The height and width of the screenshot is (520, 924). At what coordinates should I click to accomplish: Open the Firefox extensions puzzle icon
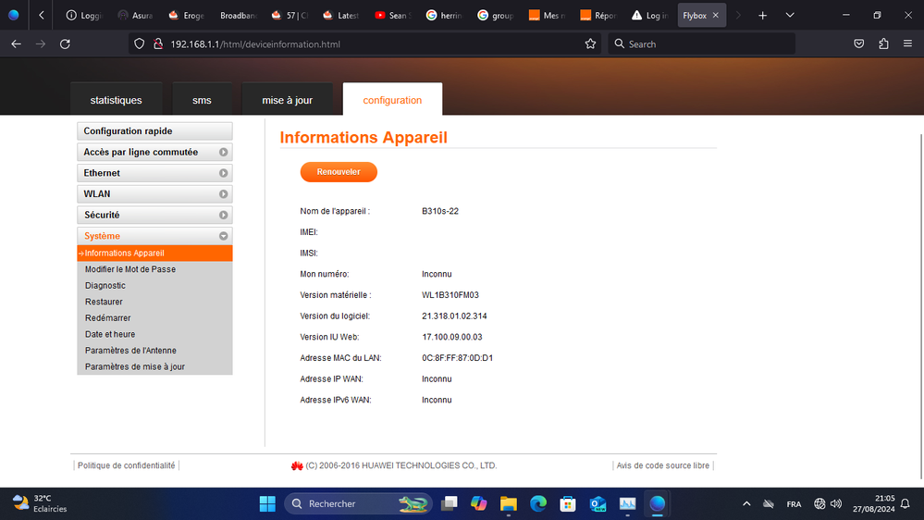(x=882, y=43)
